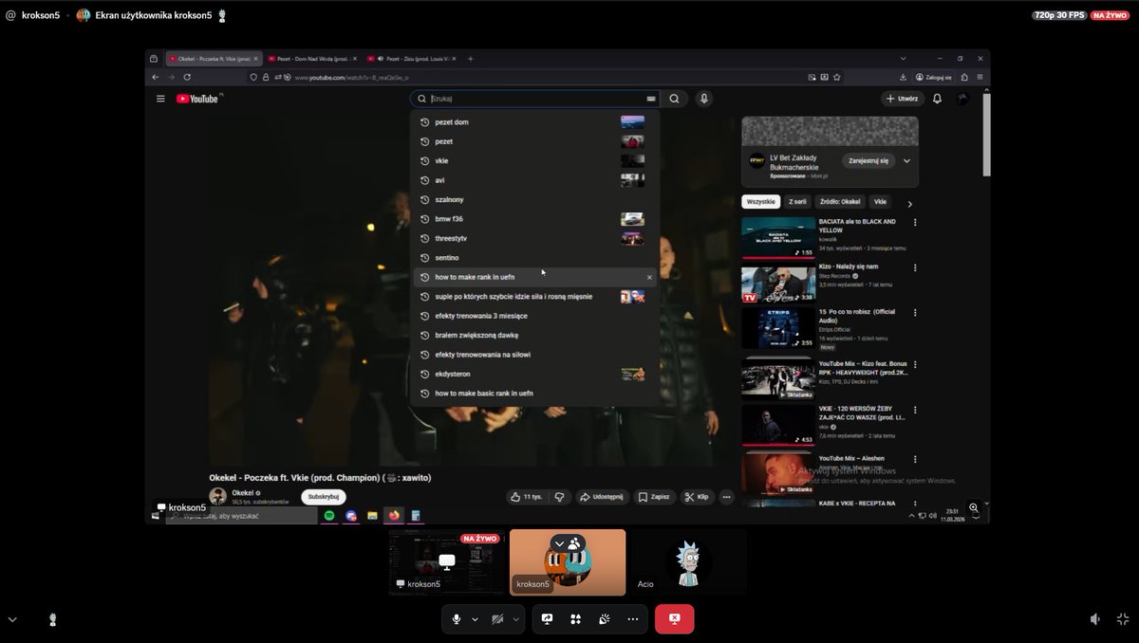Viewport: 1139px width, 643px height.
Task: Click the Utwórz create button
Action: coord(902,99)
